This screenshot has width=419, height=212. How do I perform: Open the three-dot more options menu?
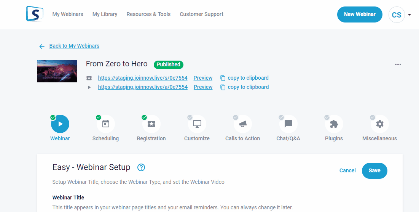point(398,64)
